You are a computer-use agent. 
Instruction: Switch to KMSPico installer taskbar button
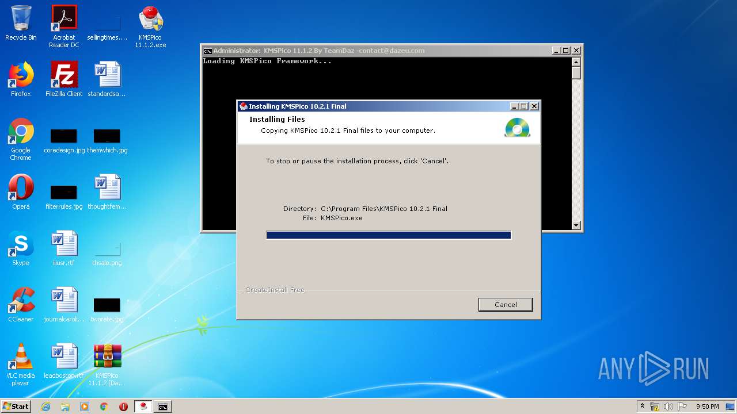point(143,407)
